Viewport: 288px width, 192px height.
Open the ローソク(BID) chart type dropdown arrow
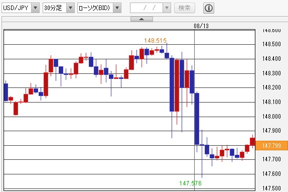click(117, 8)
